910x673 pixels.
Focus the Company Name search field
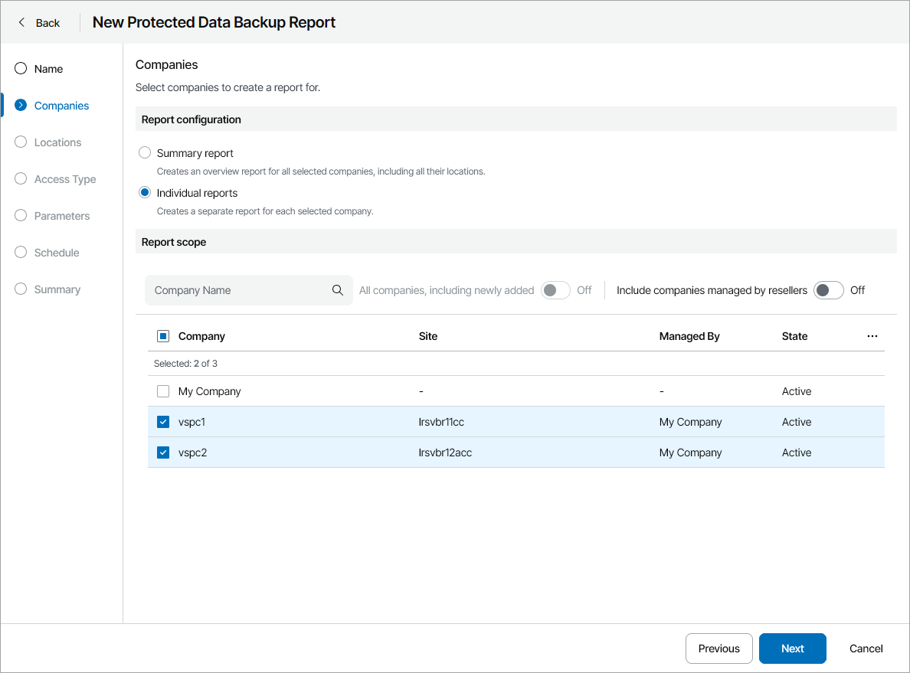(237, 290)
